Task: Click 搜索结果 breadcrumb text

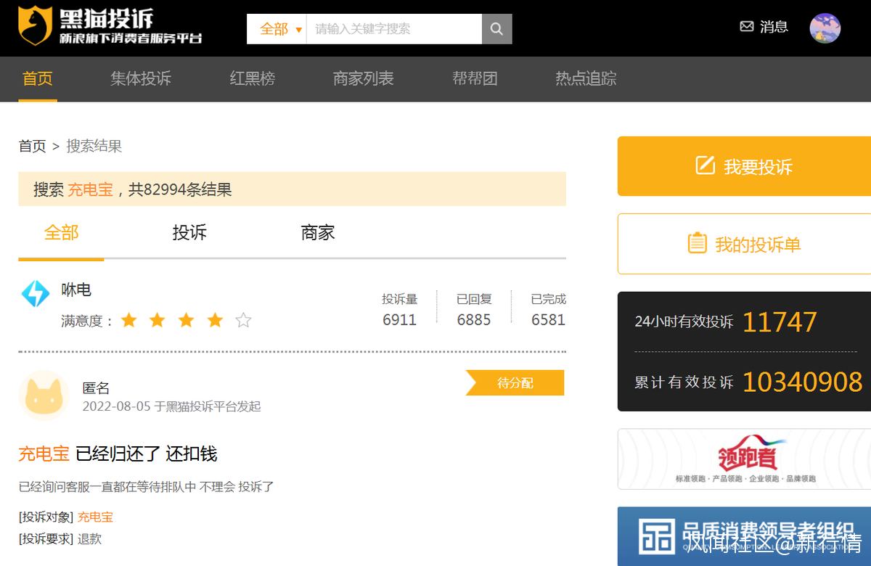Action: [94, 146]
